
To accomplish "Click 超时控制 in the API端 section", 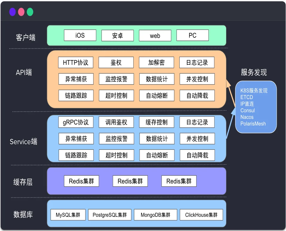I will tap(116, 96).
